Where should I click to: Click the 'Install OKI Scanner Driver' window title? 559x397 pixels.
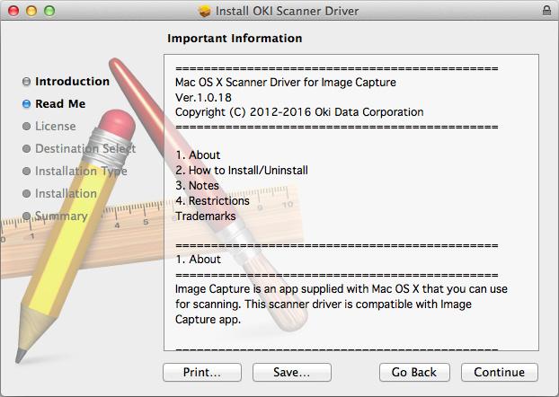pos(287,11)
